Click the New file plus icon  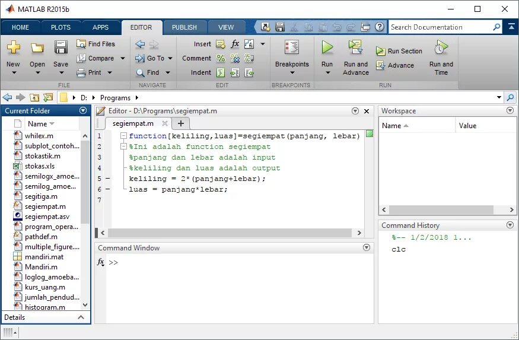point(13,47)
